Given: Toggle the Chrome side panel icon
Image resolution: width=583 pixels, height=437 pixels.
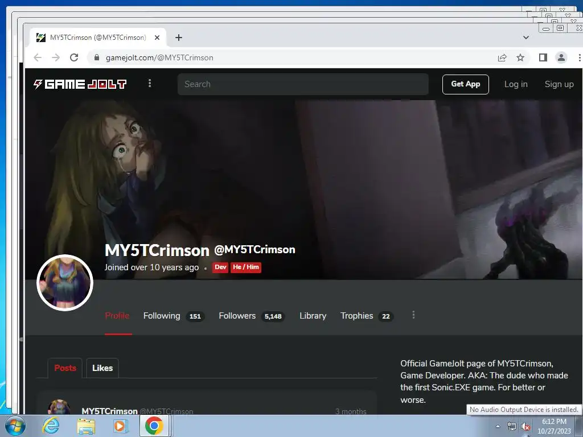Looking at the screenshot, I should click(x=543, y=57).
